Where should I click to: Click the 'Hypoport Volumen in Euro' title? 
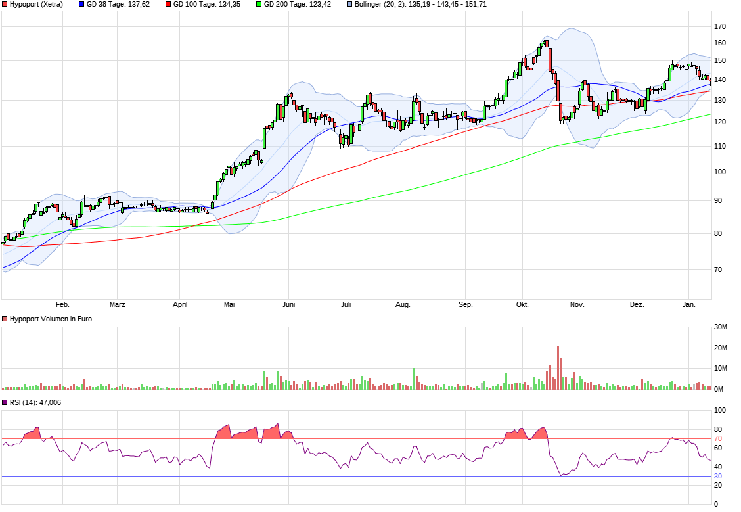[51, 319]
